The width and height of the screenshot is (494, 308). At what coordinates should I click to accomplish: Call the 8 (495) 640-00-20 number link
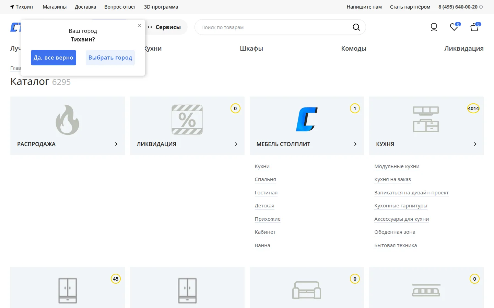coord(458,7)
